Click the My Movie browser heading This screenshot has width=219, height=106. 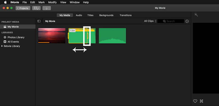point(50,21)
